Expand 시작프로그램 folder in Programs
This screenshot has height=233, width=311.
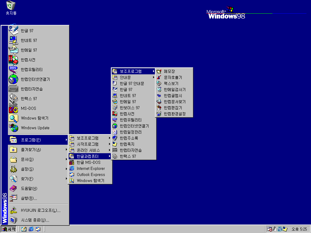click(90, 144)
